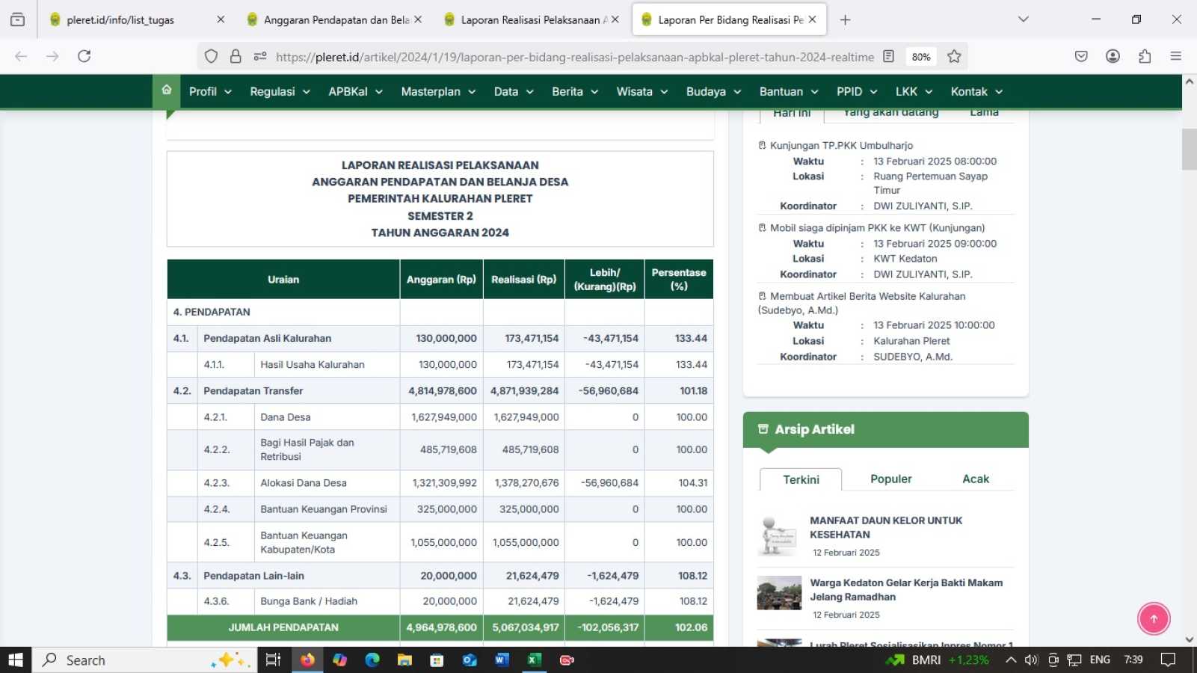The height and width of the screenshot is (673, 1197).
Task: Click the 'Alokasi Dana Desa' table row
Action: point(440,483)
